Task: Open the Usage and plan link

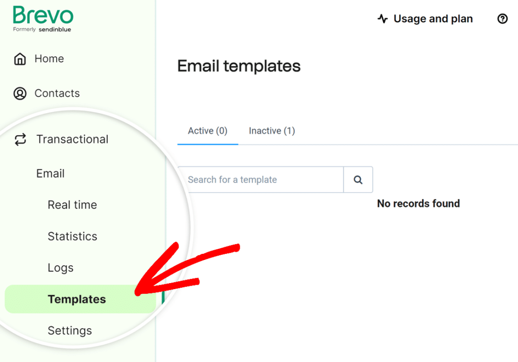Action: 433,19
